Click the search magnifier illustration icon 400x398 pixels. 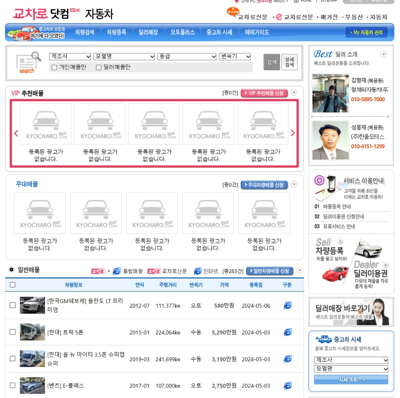coord(28,62)
